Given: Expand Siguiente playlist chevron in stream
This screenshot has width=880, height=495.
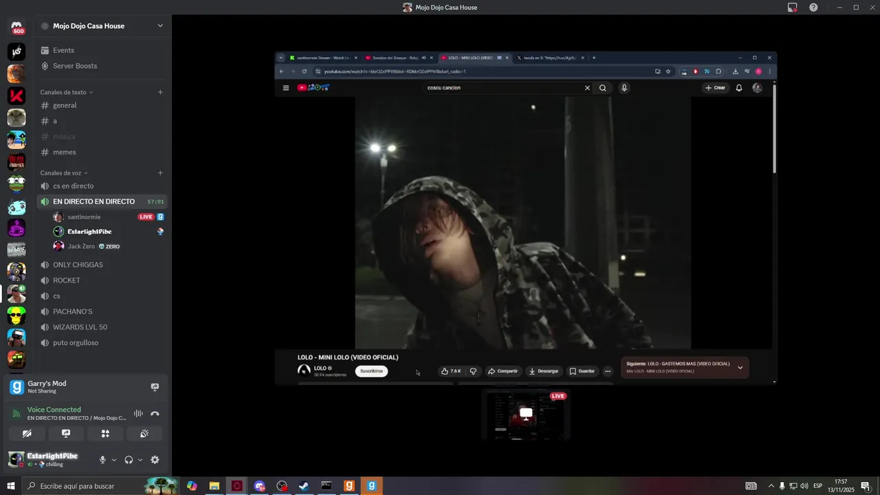Looking at the screenshot, I should click(740, 368).
